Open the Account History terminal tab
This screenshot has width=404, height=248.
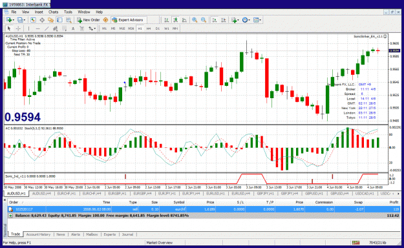click(x=38, y=234)
